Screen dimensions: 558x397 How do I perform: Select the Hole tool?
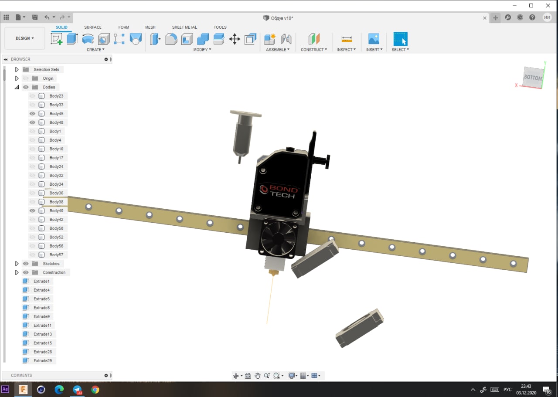point(104,39)
